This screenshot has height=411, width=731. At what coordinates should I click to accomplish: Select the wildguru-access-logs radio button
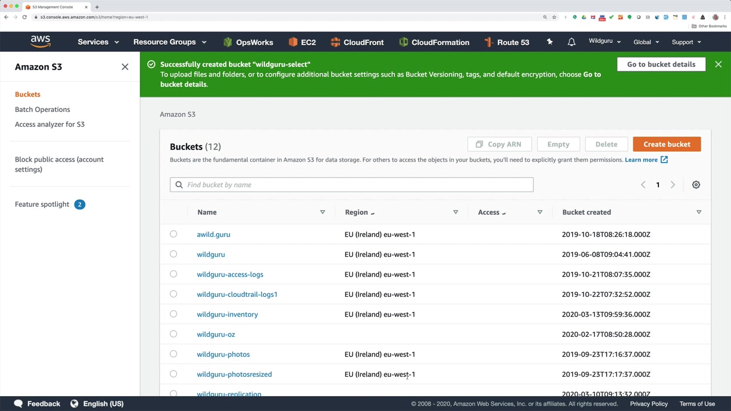tap(174, 274)
